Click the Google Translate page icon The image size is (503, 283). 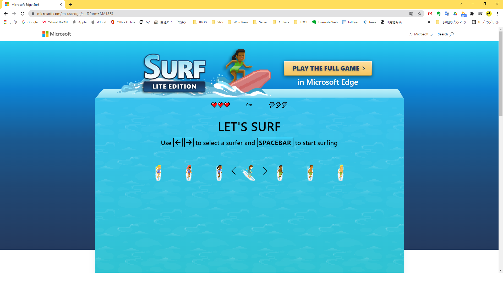[x=411, y=14]
